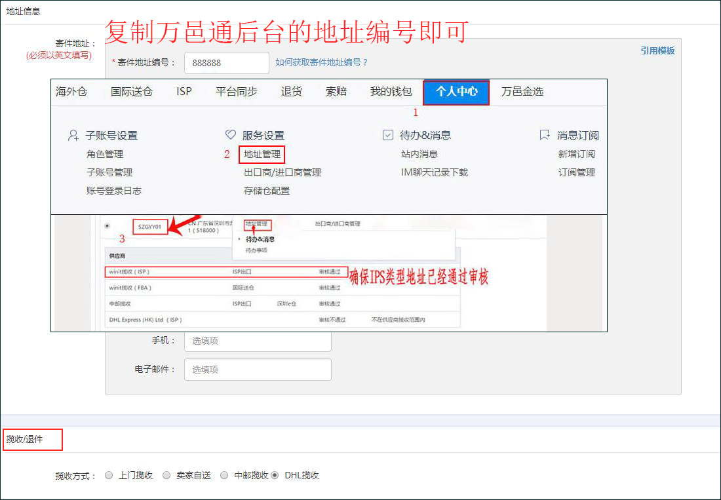Open 角色管理 under 子账号设置
Screen dimensions: 721x500
[105, 154]
